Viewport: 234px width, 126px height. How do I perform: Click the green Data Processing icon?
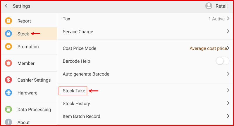(9, 110)
